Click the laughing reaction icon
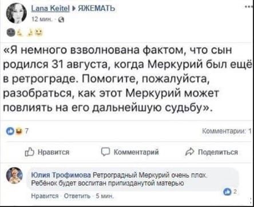 point(19,131)
